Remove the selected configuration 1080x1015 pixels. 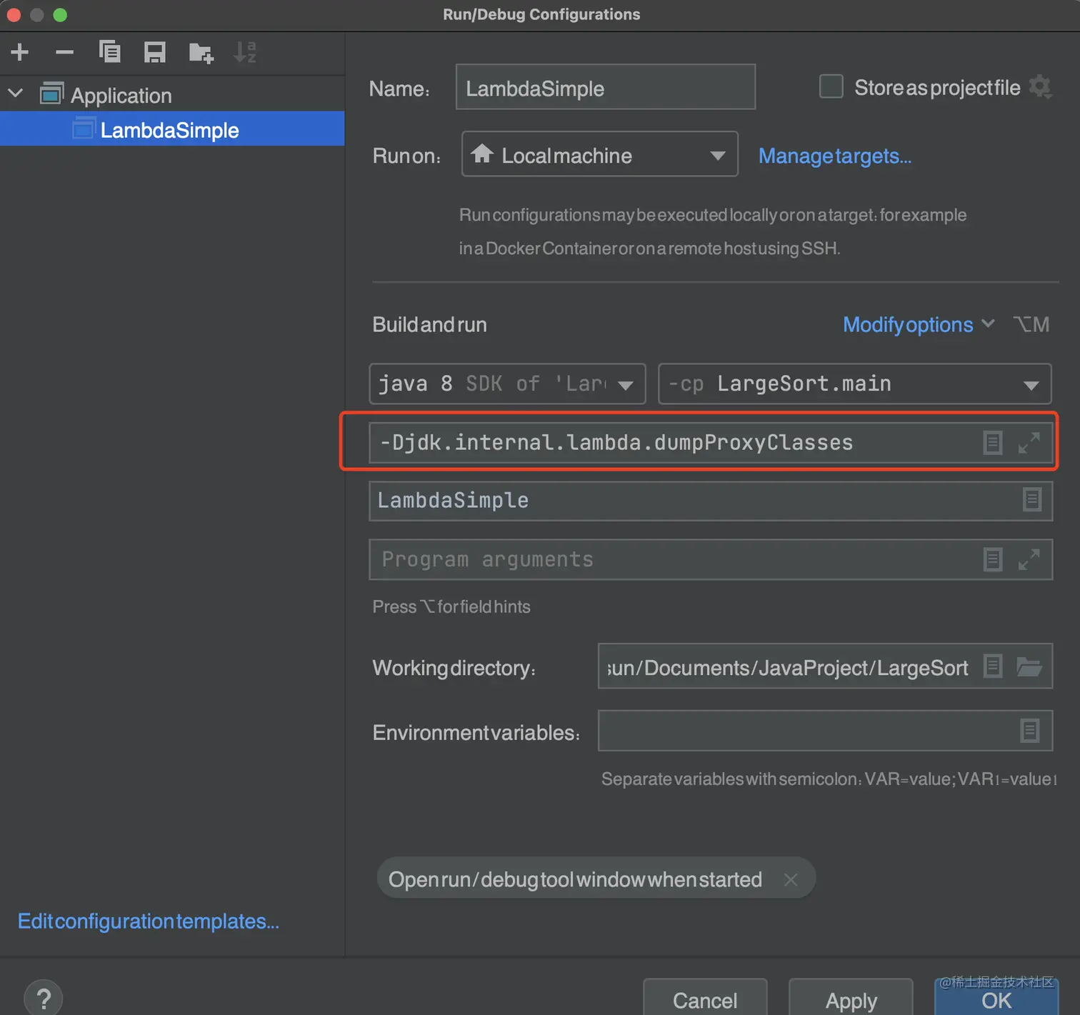64,51
